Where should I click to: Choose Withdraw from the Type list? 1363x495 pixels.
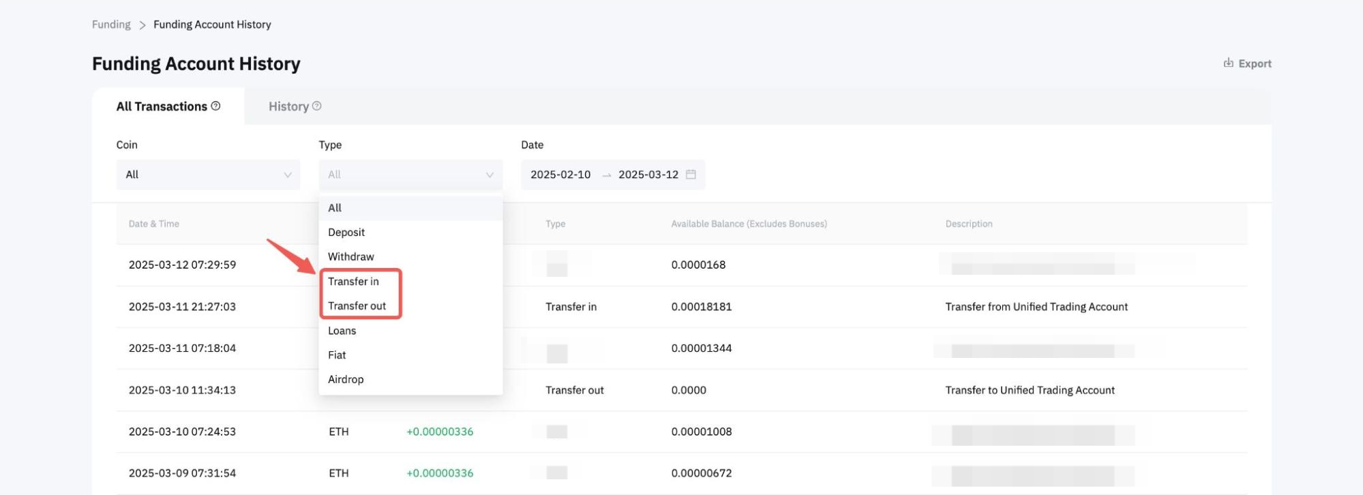coord(350,257)
